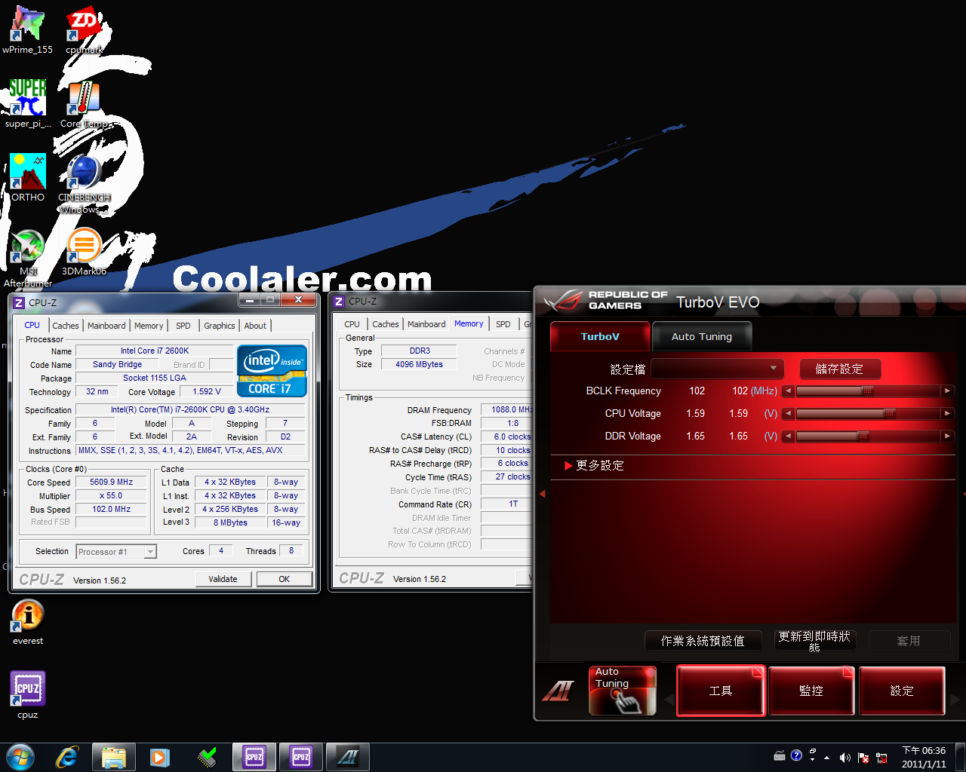
Task: Launch Internet Explorer from the taskbar
Action: pyautogui.click(x=67, y=757)
